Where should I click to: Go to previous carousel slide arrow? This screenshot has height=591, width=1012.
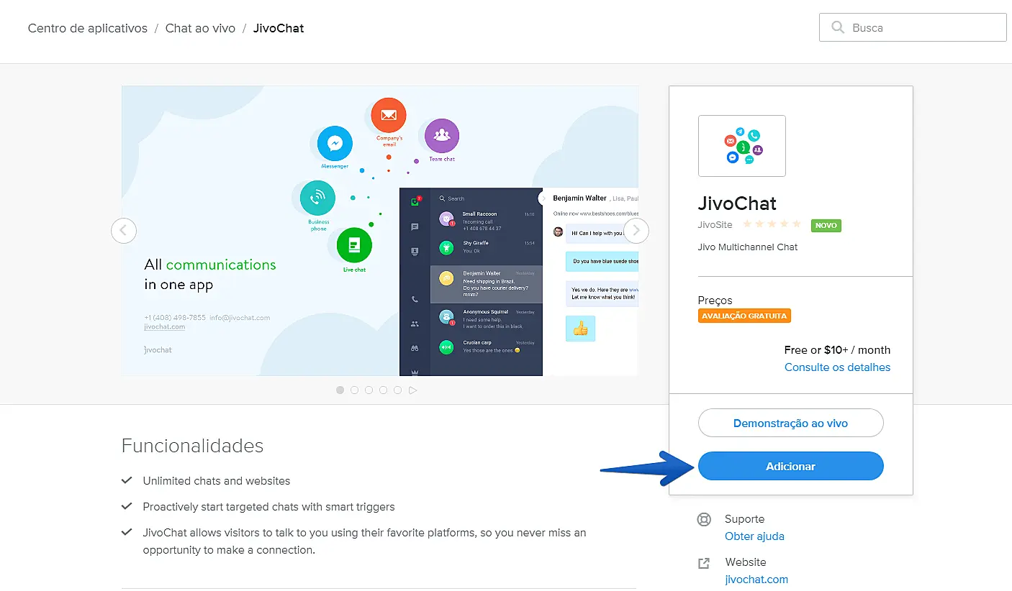(124, 231)
